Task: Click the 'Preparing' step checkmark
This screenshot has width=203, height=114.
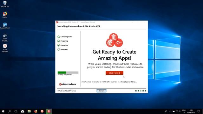Action: pyautogui.click(x=58, y=41)
